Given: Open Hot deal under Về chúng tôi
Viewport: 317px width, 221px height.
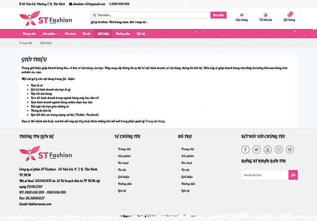Looking at the screenshot, I should [x=123, y=163].
